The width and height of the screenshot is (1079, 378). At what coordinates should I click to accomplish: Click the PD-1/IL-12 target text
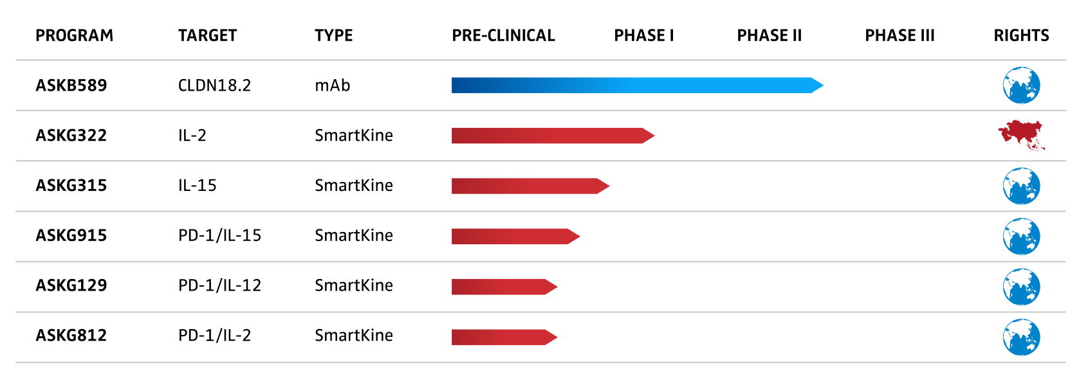point(219,285)
